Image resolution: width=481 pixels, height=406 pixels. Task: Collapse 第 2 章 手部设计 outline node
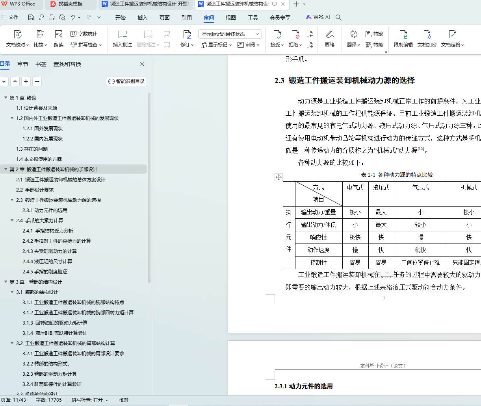(x=6, y=169)
